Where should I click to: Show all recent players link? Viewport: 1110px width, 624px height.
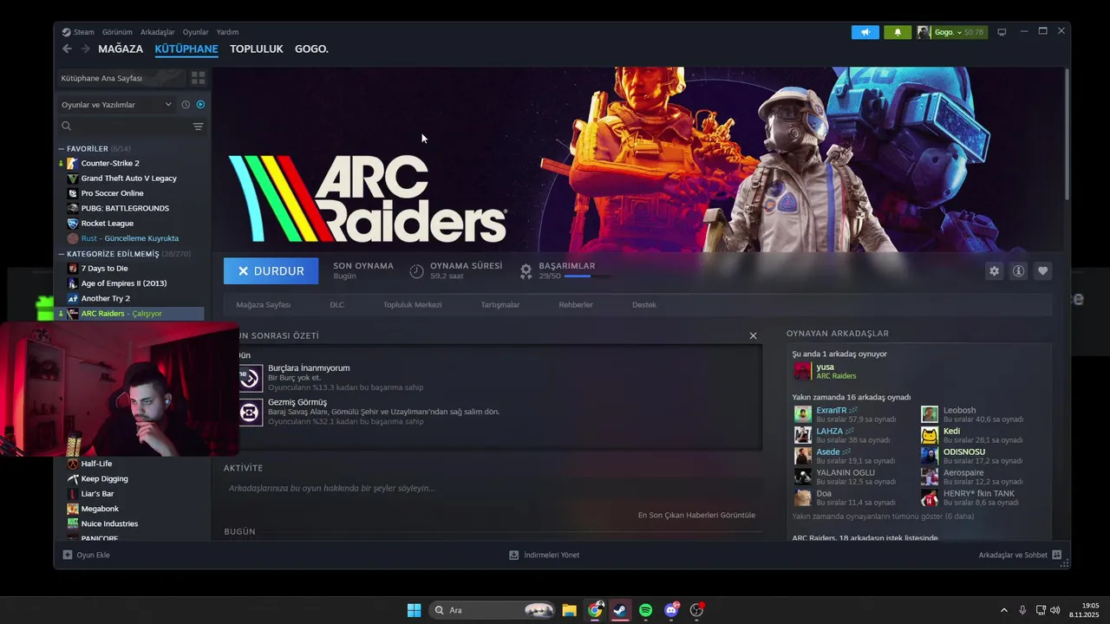[883, 517]
